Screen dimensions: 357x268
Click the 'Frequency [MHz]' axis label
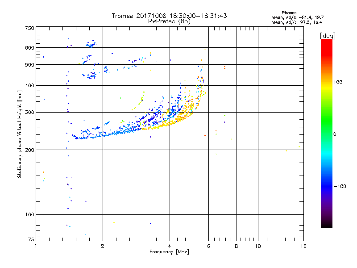169,252
